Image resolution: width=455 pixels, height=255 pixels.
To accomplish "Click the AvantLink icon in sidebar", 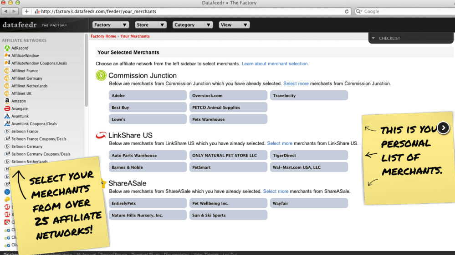I will (7, 116).
